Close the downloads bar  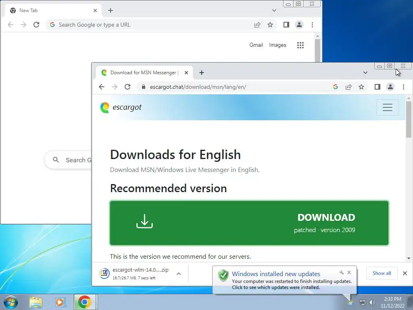(x=405, y=273)
